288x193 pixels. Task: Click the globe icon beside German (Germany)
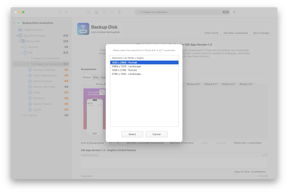[x=30, y=87]
